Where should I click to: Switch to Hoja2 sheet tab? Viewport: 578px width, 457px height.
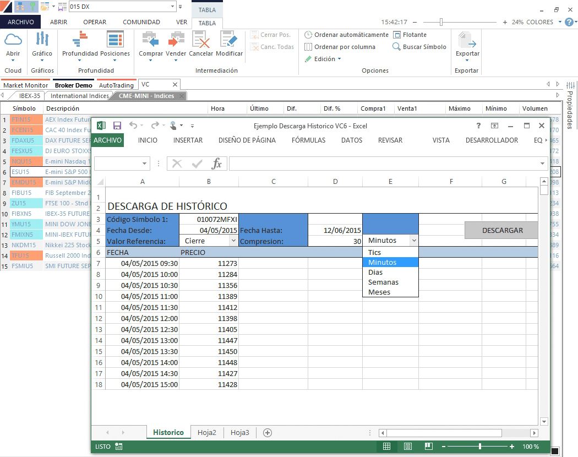207,432
